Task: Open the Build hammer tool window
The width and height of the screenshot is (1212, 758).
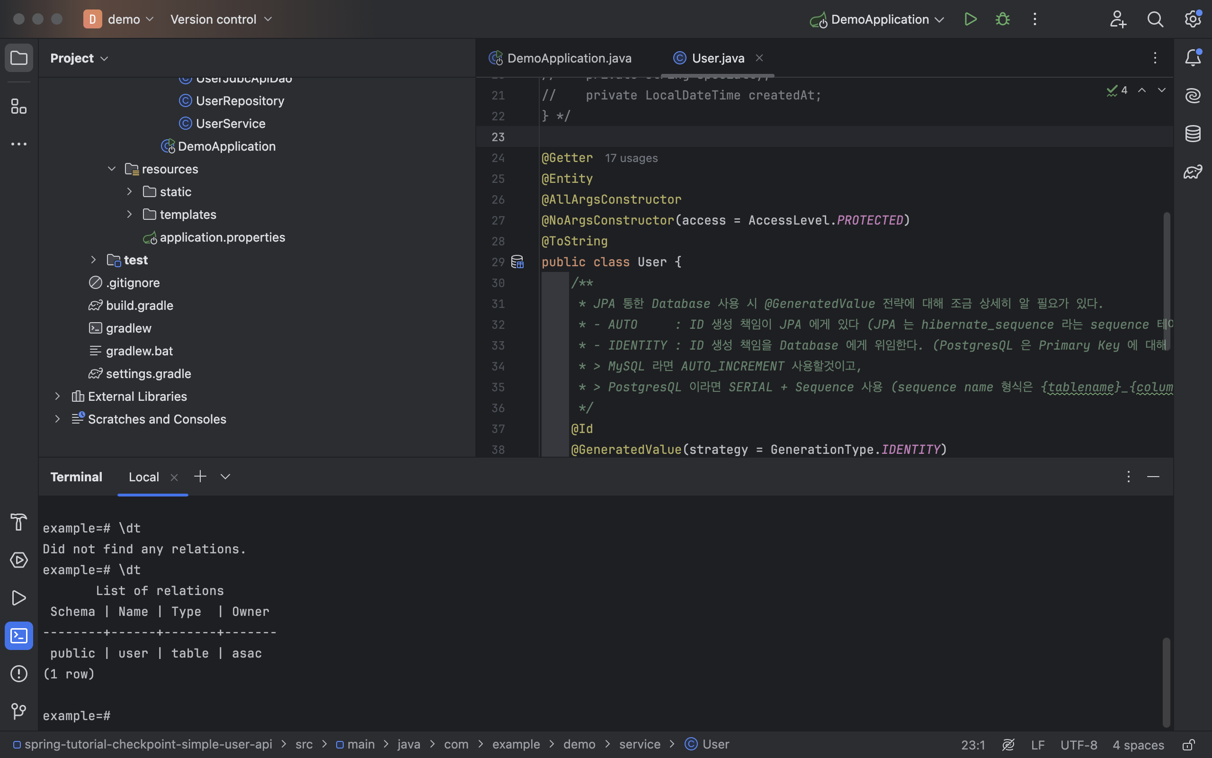Action: click(x=18, y=522)
